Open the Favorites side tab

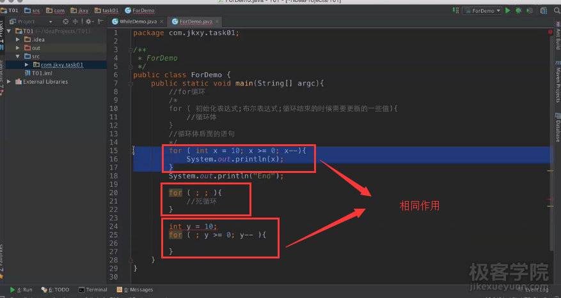2,260
